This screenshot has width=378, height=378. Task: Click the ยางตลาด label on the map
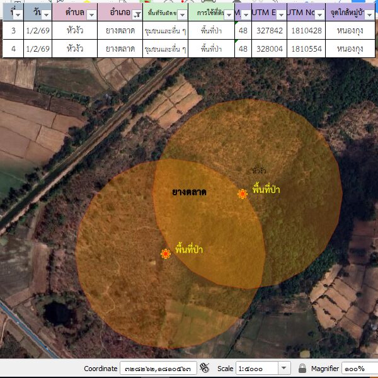(189, 192)
